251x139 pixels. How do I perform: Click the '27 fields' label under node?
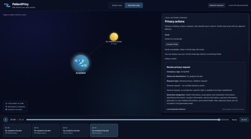[x=114, y=44]
